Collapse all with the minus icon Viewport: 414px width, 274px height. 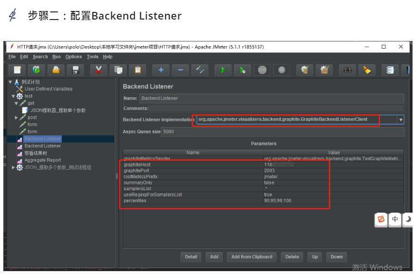[180, 70]
